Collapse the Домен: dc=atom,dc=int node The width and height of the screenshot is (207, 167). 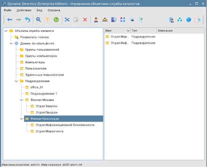point(11,43)
